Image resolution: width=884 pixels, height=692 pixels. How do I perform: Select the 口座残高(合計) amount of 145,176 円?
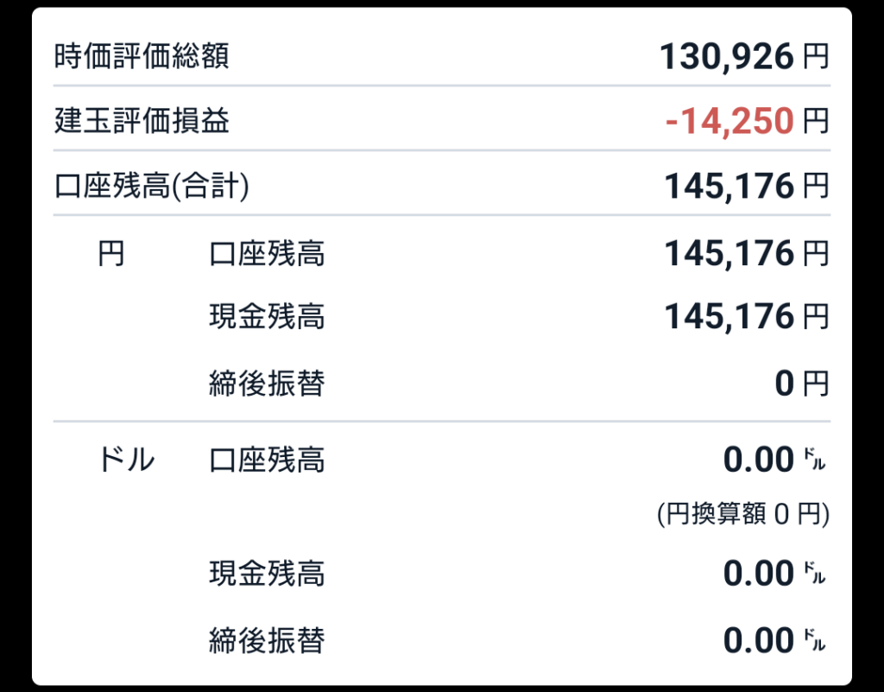tap(746, 186)
